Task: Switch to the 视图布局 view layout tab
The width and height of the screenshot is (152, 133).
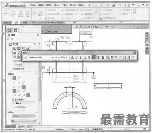Action: coord(7,23)
